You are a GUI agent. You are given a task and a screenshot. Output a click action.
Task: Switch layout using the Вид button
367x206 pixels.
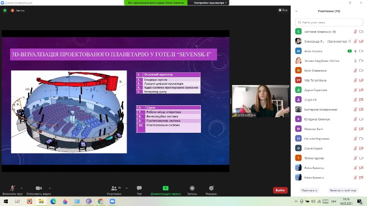[x=283, y=10]
